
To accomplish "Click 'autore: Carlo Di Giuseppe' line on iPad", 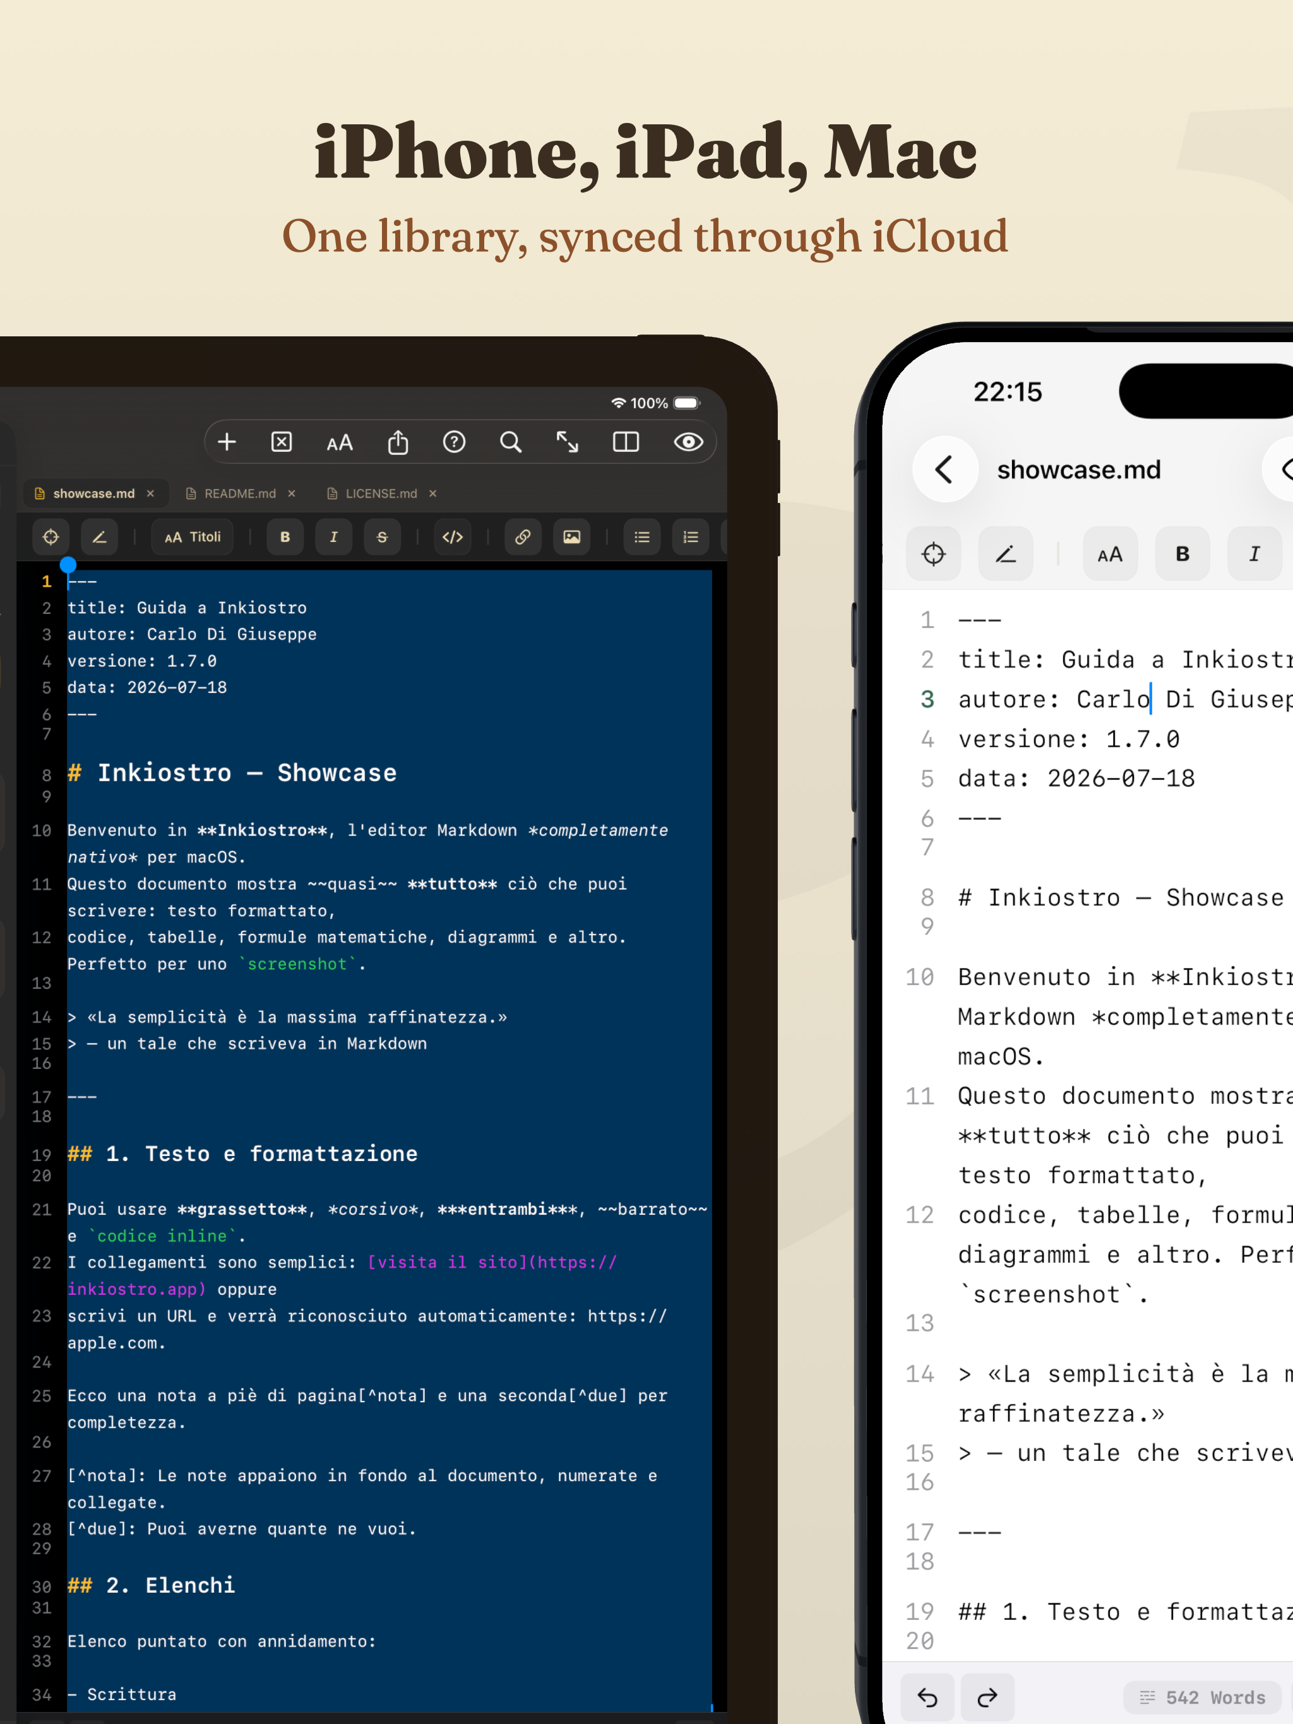I will point(192,634).
